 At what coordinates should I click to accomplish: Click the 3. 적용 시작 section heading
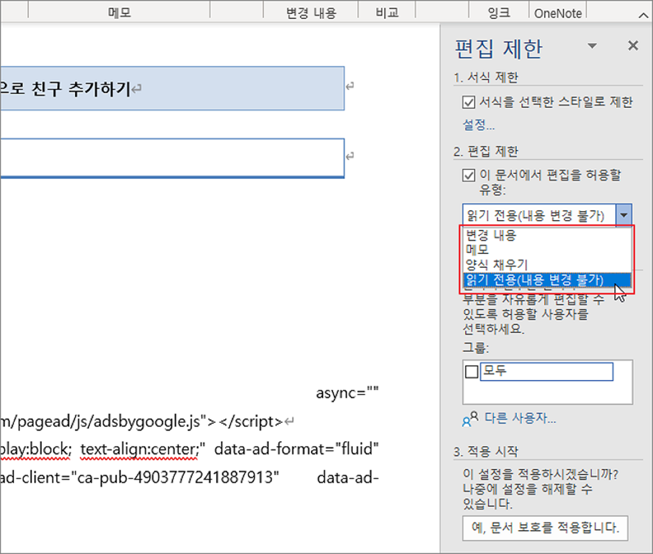486,451
